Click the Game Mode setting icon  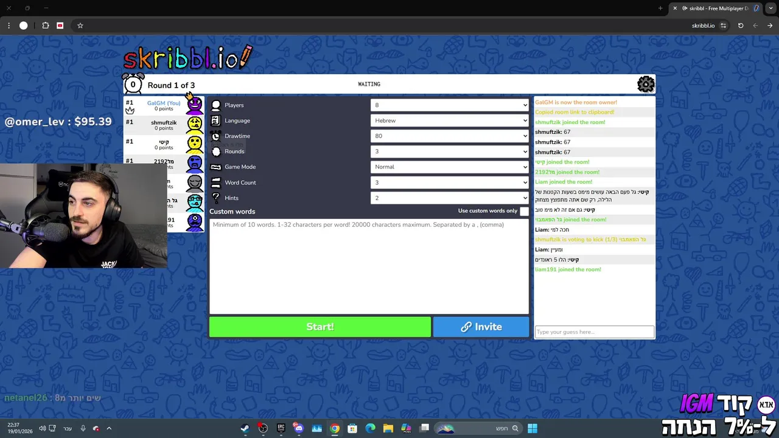(215, 167)
